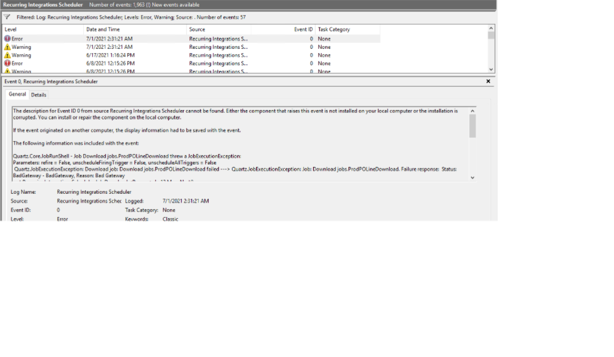
Task: Click the Warning icon on the 6/17/2021 row
Action: (x=7, y=55)
